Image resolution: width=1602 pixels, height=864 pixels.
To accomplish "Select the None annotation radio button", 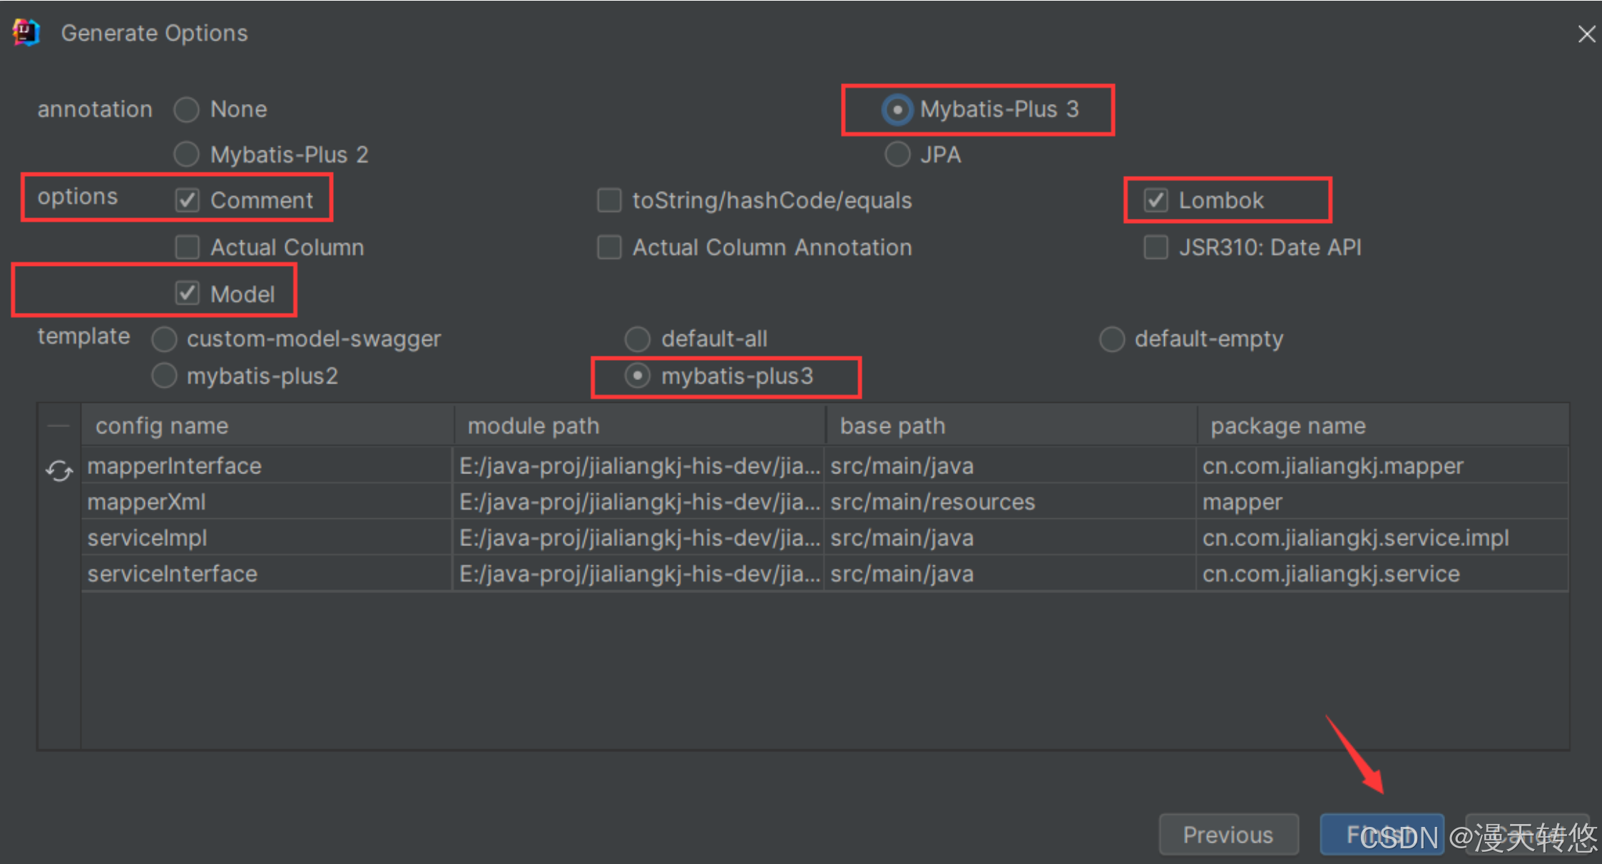I will pyautogui.click(x=187, y=110).
